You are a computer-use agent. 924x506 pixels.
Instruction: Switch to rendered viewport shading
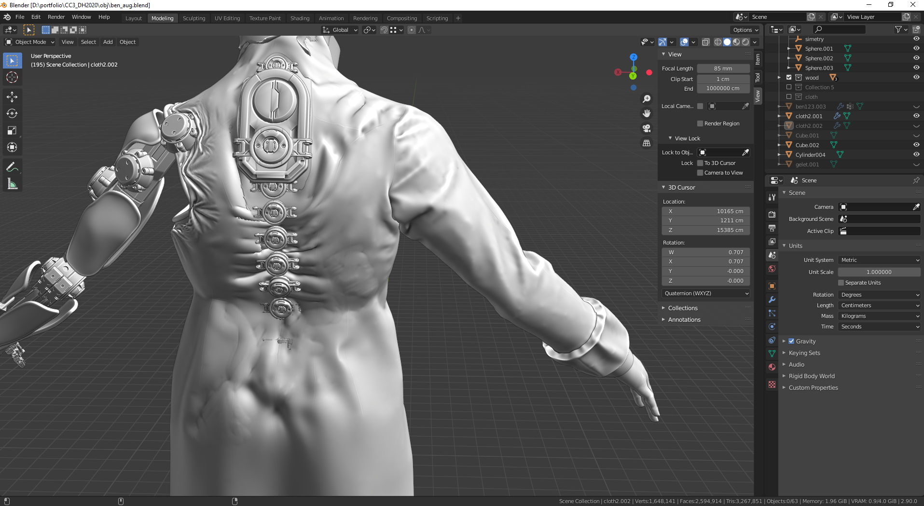click(x=745, y=42)
